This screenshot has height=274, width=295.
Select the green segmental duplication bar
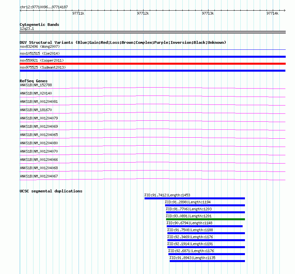[206, 219]
